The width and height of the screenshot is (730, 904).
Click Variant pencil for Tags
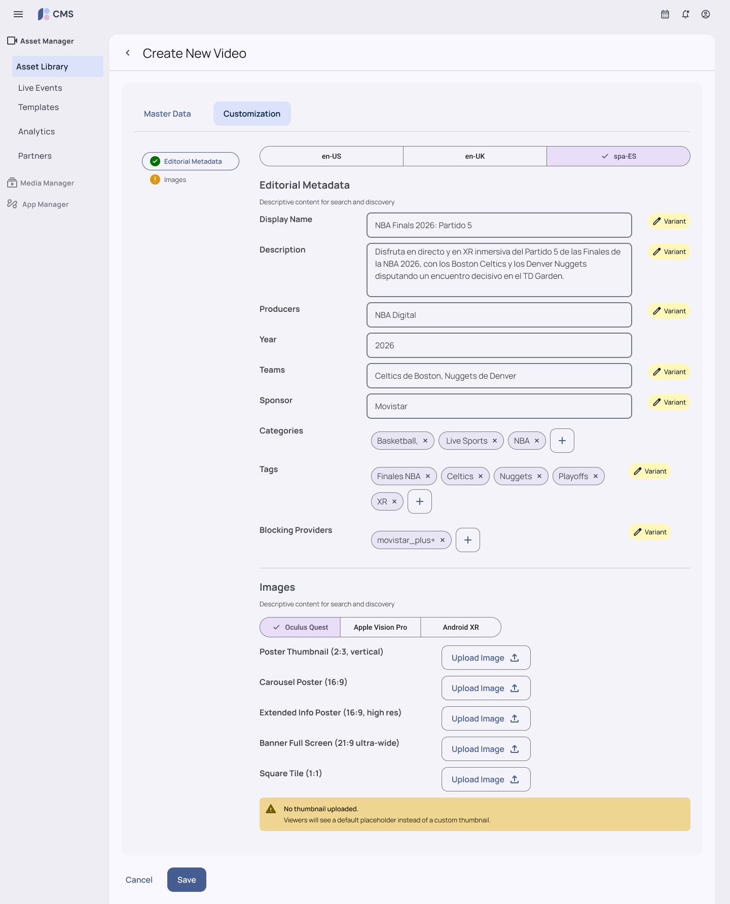click(650, 471)
